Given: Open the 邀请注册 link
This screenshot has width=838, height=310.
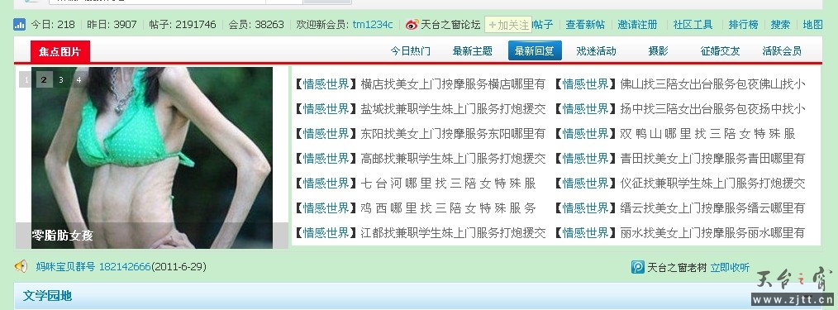Looking at the screenshot, I should point(637,25).
